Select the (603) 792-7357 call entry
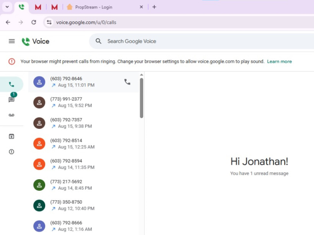The image size is (314, 235). (x=84, y=123)
